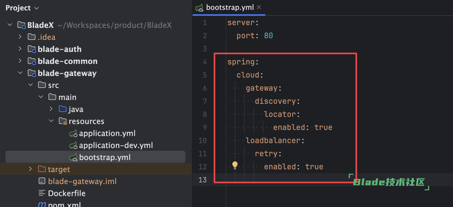Collapse the resources folder
Image resolution: width=453 pixels, height=207 pixels.
(x=51, y=121)
